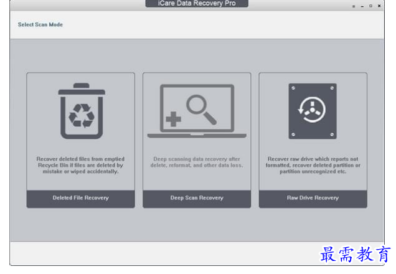
Task: Click the laptop magnifying glass scan icon
Action: coord(197,111)
